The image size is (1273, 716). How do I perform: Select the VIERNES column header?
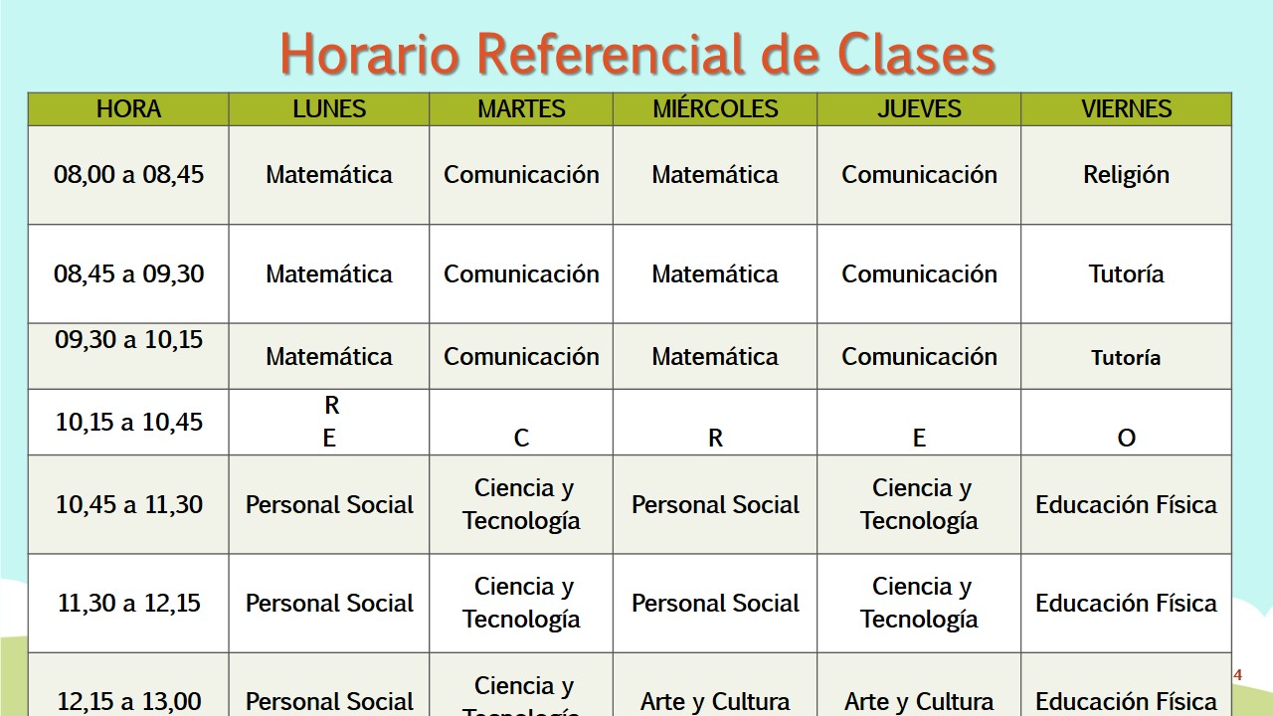pos(1126,109)
